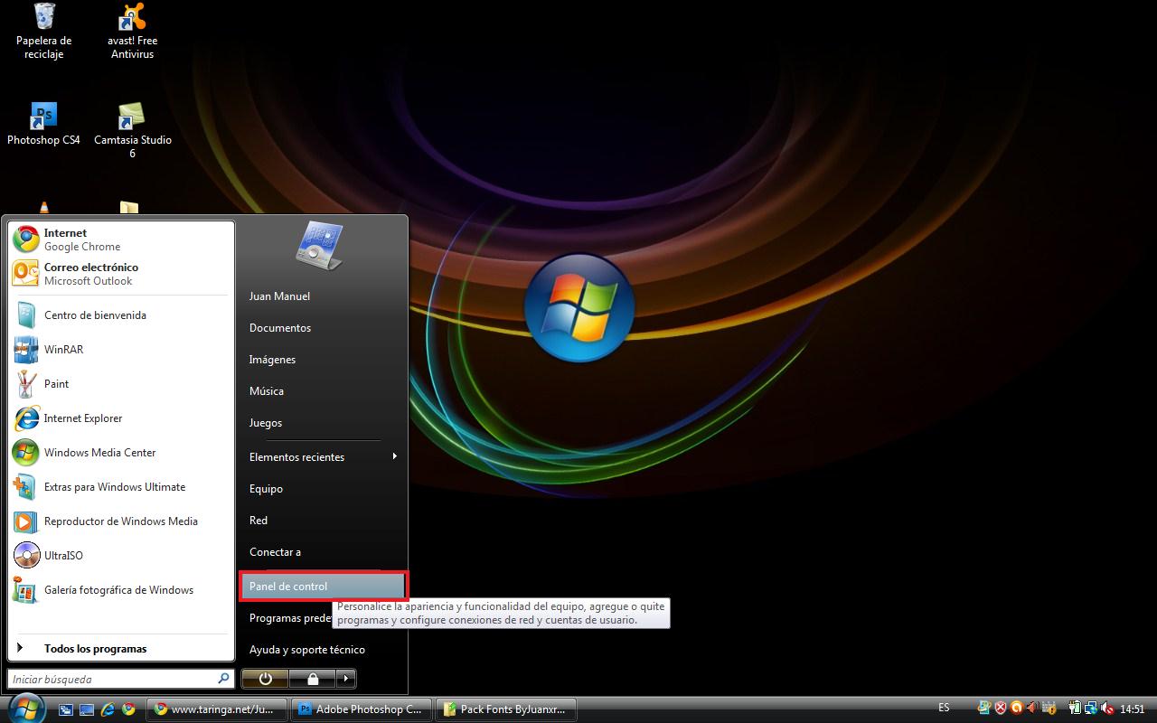This screenshot has height=723, width=1157.
Task: Open Camtasia Studio 6 desktop shortcut
Action: pyautogui.click(x=132, y=131)
